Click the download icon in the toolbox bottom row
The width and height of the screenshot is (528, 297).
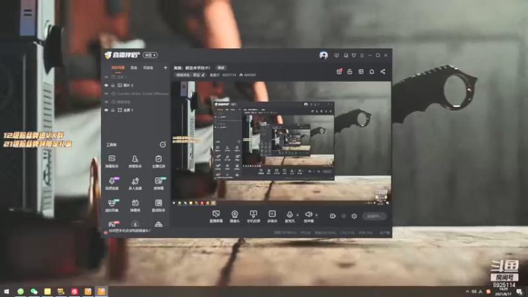click(135, 224)
